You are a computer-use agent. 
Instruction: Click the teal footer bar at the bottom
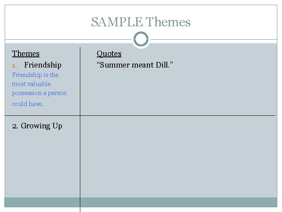141,202
